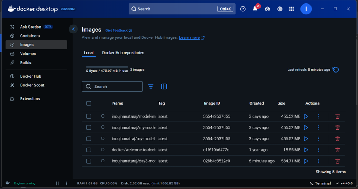
Task: Sort by Tag column header
Action: [x=161, y=103]
